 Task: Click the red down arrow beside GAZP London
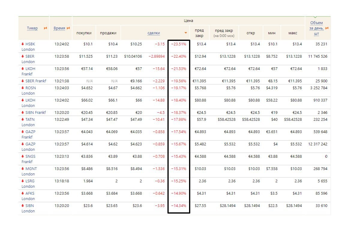pos(23,144)
